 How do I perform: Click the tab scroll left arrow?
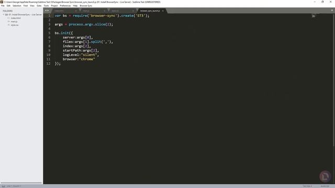(x=46, y=10)
